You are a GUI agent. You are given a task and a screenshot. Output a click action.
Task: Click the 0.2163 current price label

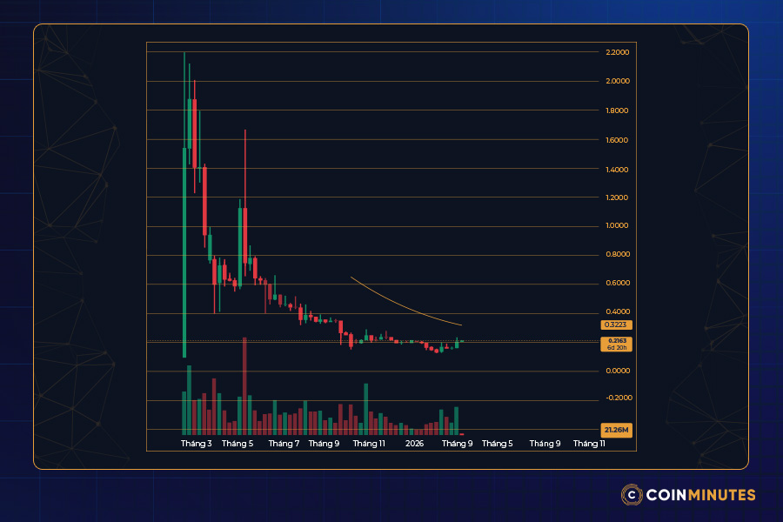[x=617, y=341]
